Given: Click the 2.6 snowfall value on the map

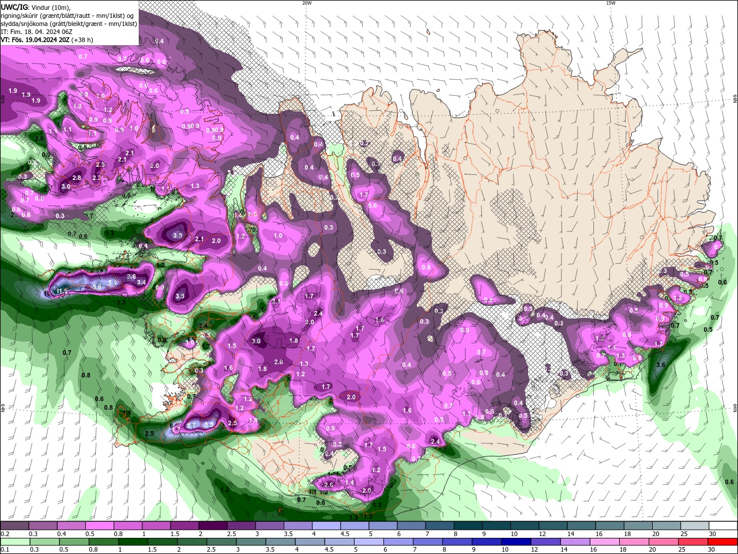Looking at the screenshot, I should click(329, 485).
